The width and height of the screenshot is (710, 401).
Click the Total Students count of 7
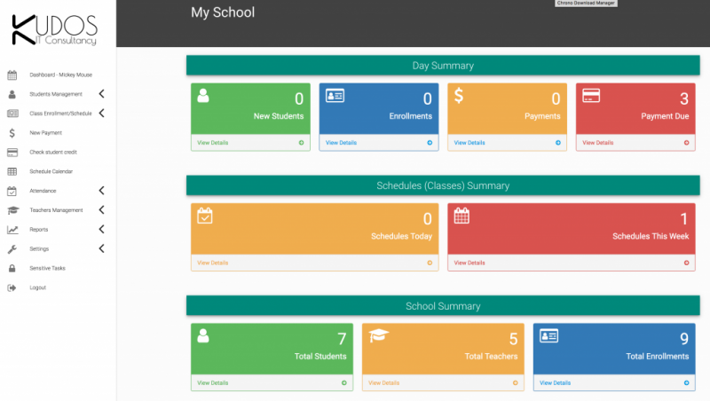[x=342, y=339]
